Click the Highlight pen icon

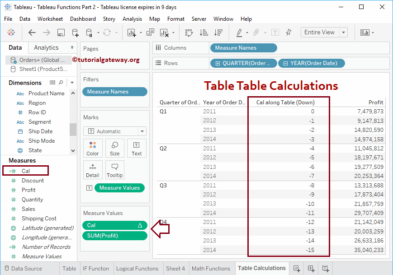(x=239, y=33)
